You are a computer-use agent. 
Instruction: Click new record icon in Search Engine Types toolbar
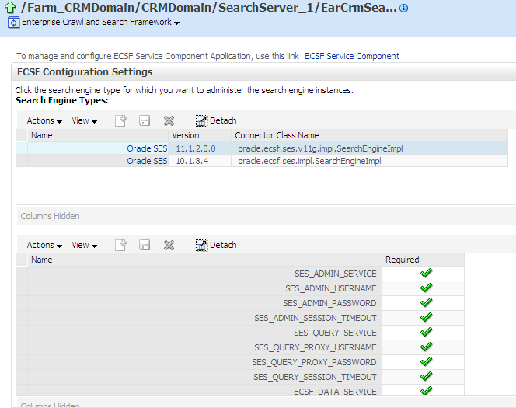121,120
